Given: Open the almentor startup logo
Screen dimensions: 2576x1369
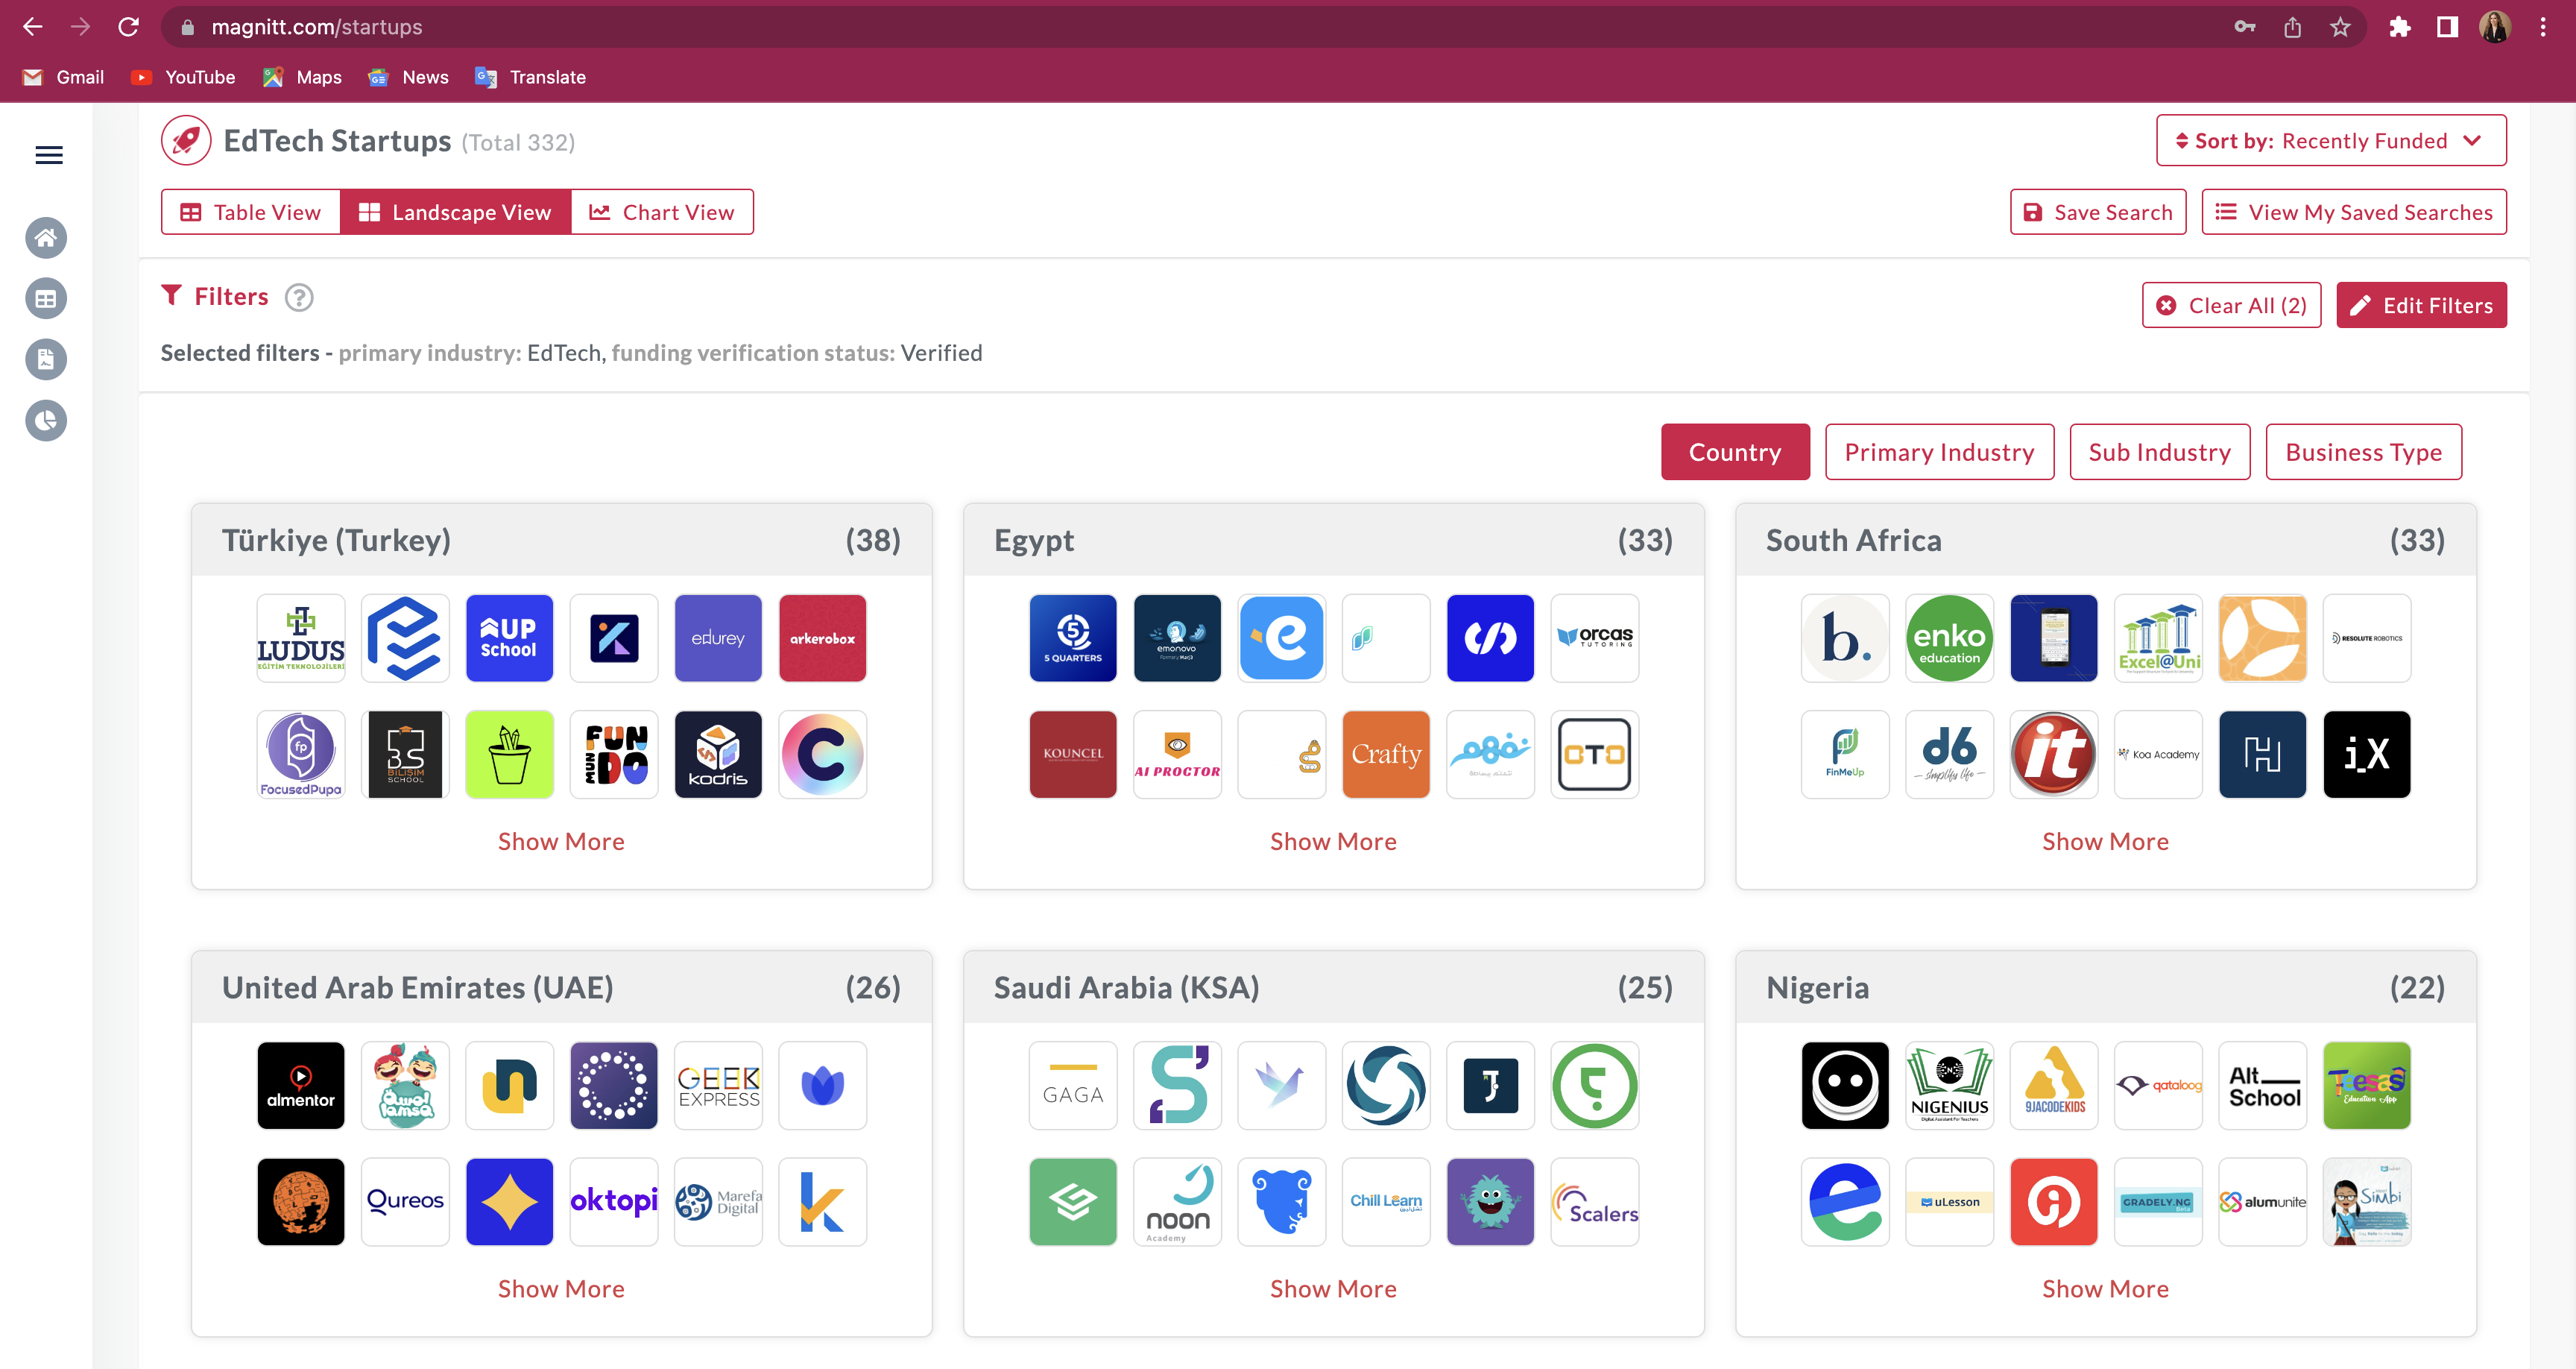Looking at the screenshot, I should (301, 1086).
